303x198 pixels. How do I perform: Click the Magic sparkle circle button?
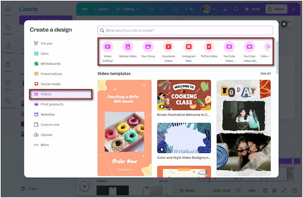coord(84,186)
